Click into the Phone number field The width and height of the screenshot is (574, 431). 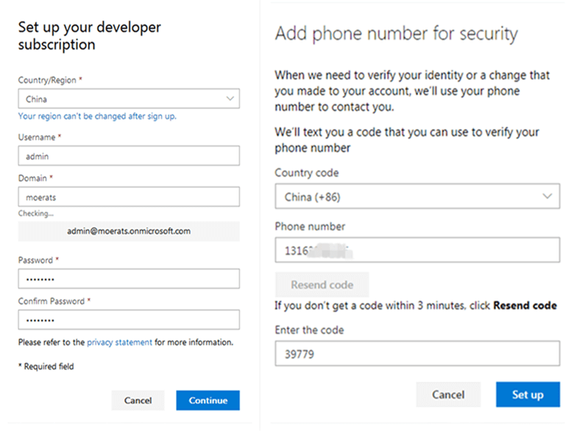pos(417,250)
